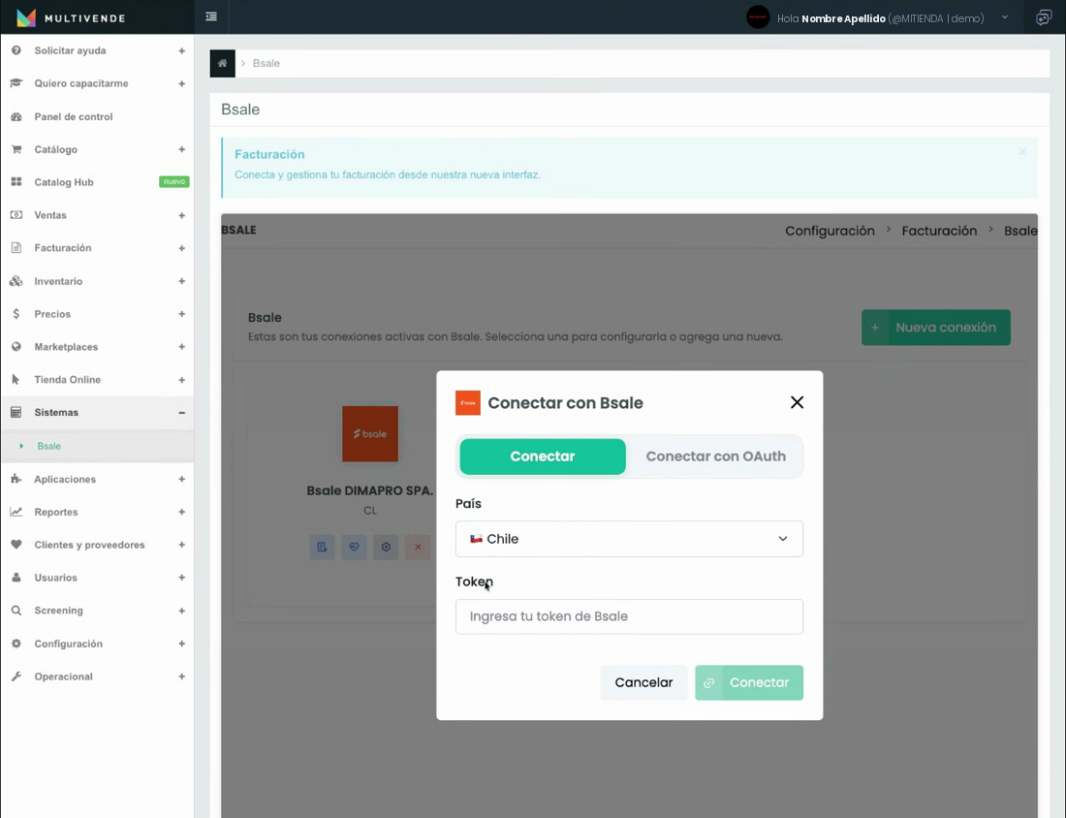
Task: Click the Reportes chart icon
Action: [16, 512]
